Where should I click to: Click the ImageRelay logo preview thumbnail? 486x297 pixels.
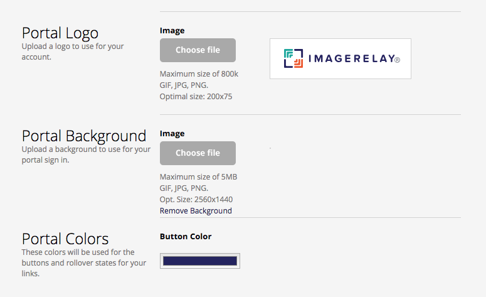coord(341,58)
